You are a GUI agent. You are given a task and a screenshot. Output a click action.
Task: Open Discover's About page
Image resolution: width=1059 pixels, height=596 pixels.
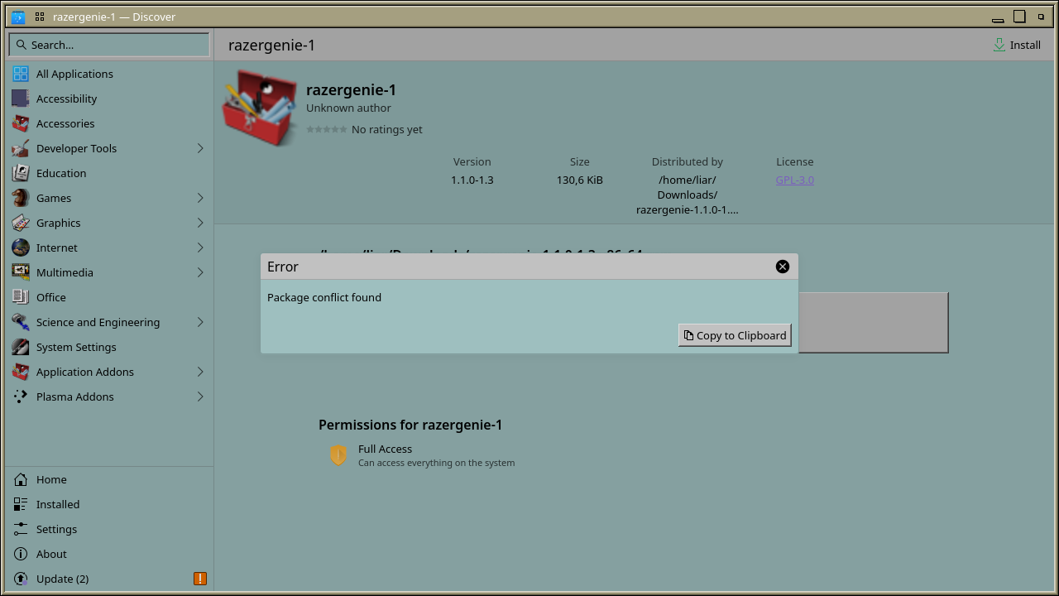109,554
